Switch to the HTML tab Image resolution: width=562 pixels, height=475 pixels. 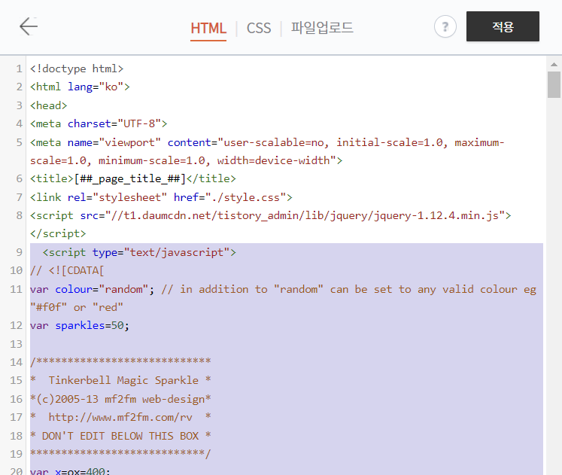(x=208, y=28)
